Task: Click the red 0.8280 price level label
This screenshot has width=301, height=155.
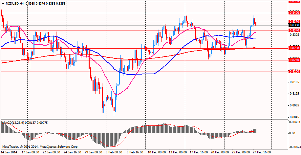Action: click(x=294, y=48)
